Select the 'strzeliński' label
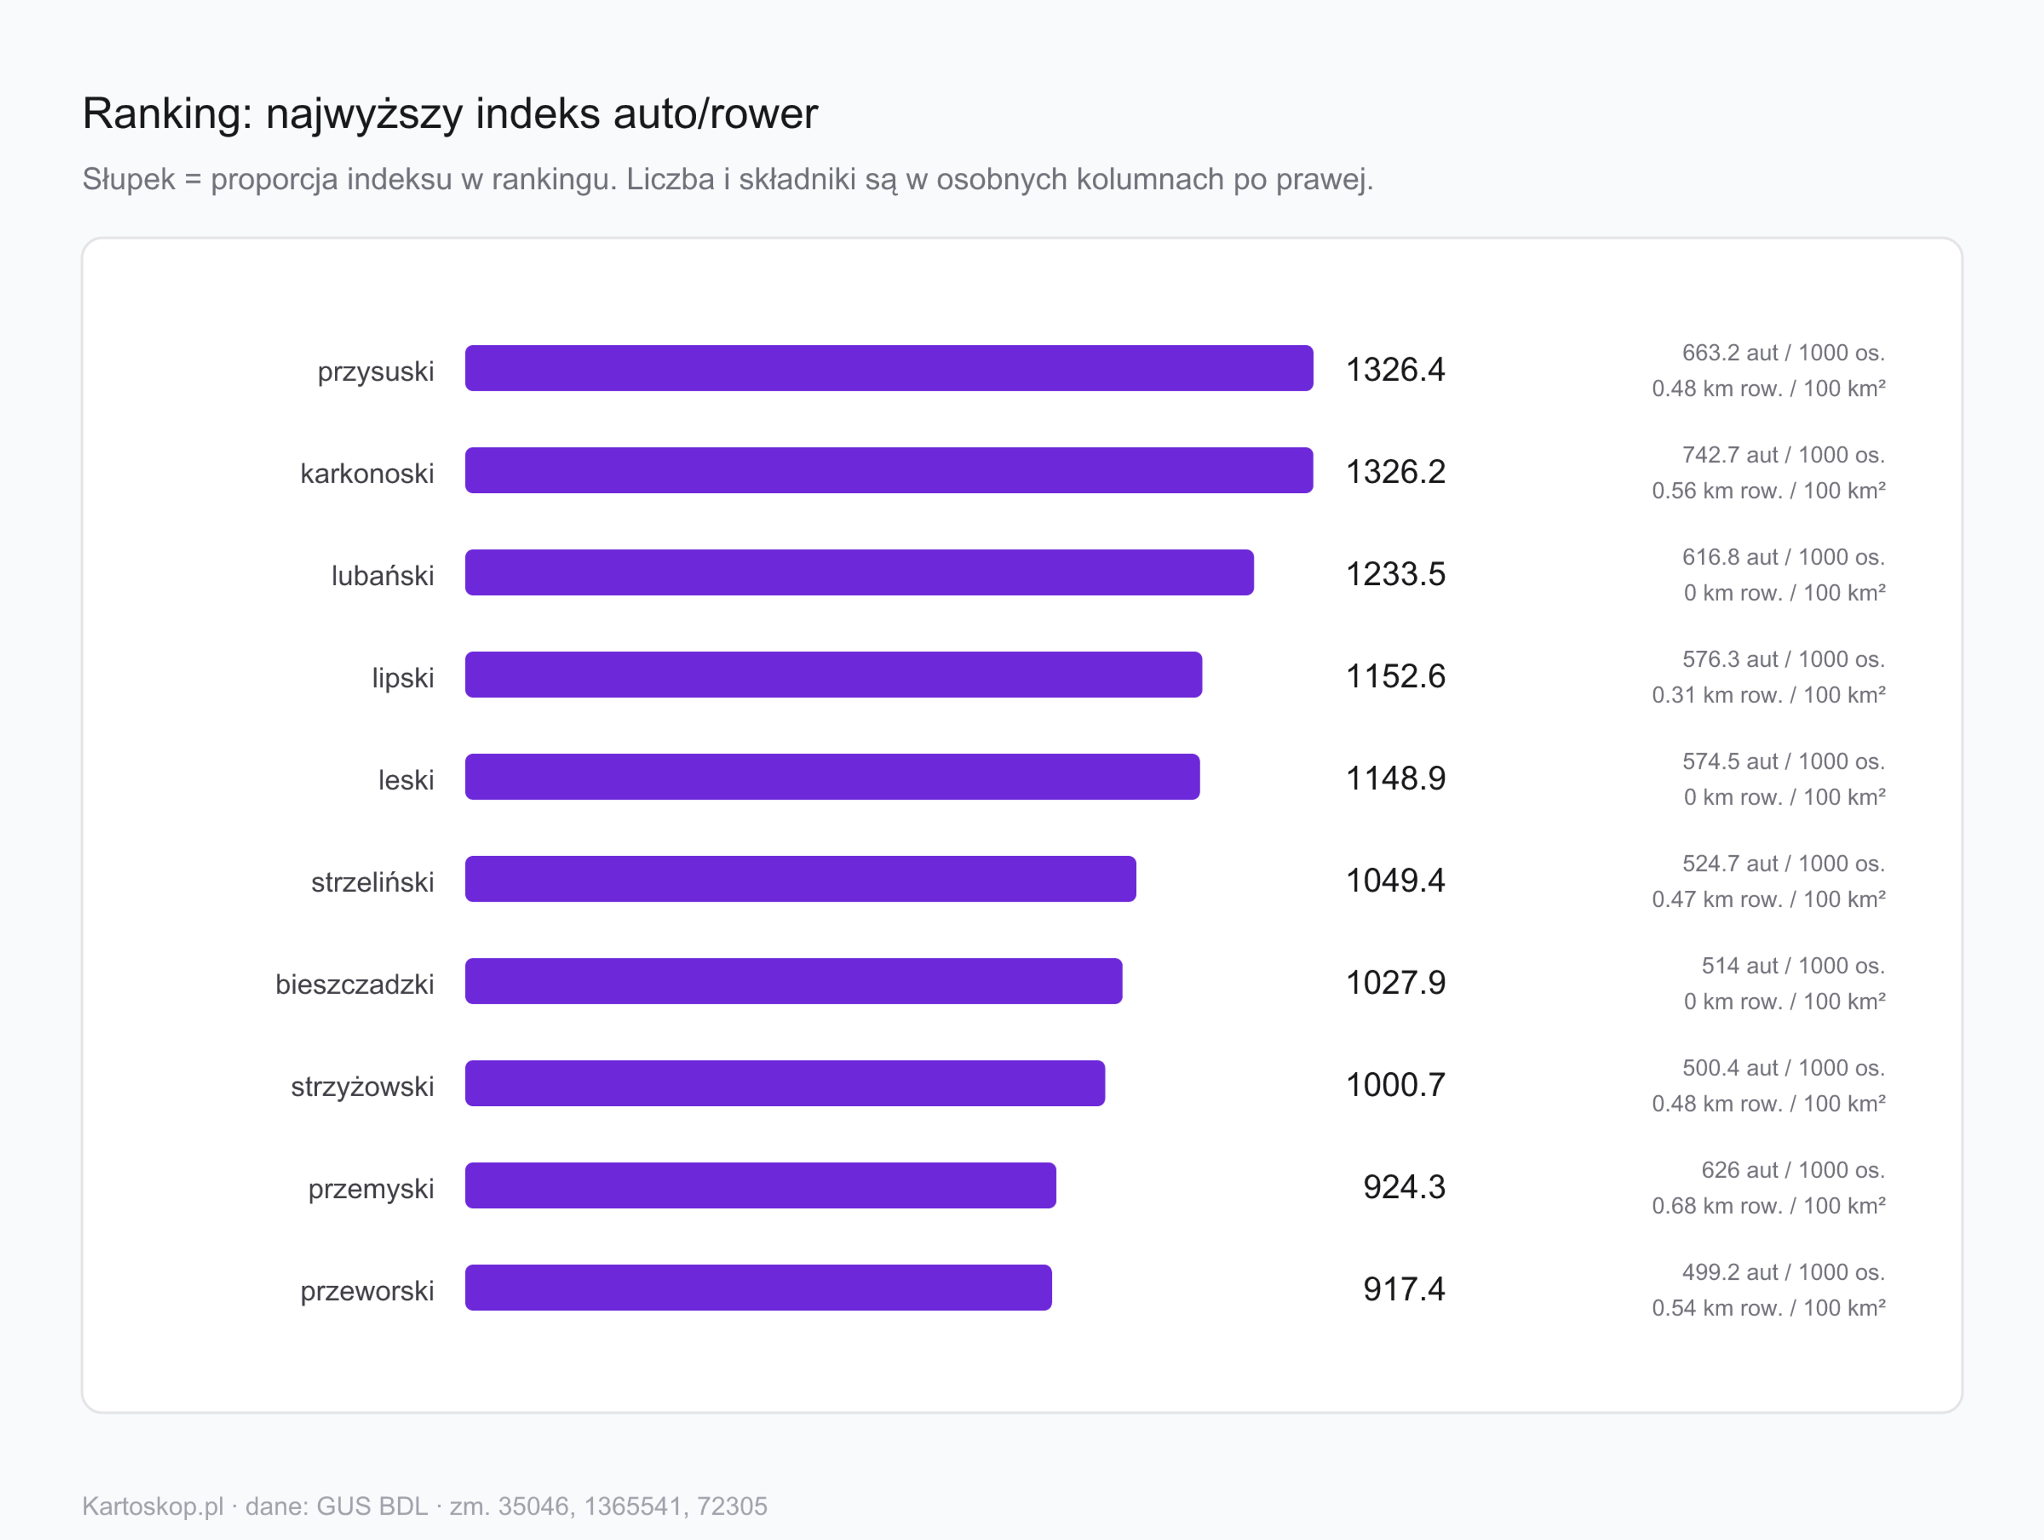Viewport: 2044px width, 1540px height. coord(373,882)
